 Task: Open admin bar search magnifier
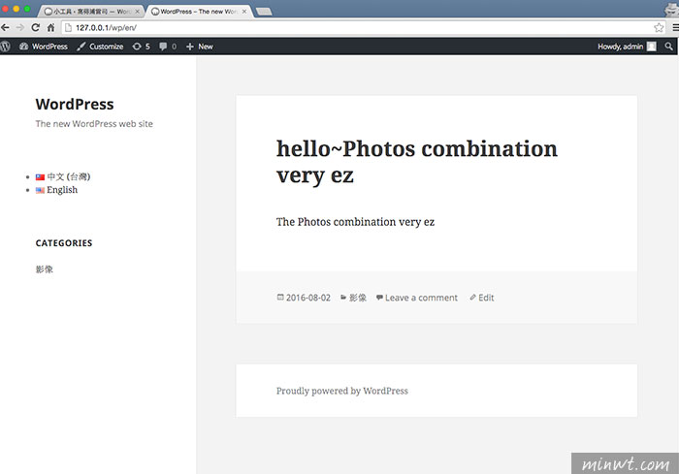(x=668, y=47)
